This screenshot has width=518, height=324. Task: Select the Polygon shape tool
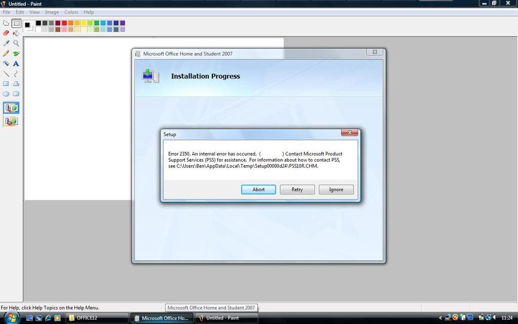[x=16, y=84]
